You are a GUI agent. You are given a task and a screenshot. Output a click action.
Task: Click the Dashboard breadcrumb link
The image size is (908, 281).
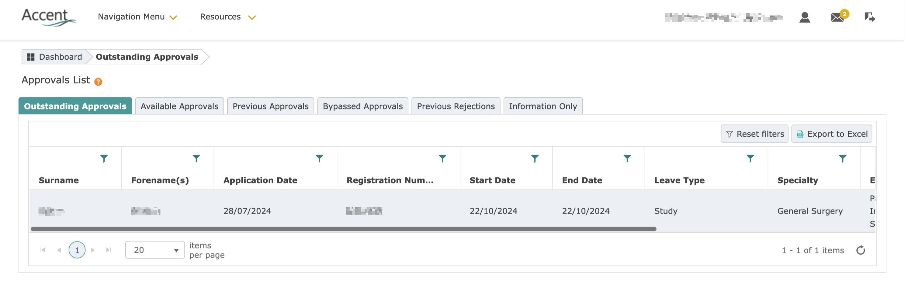pos(55,57)
